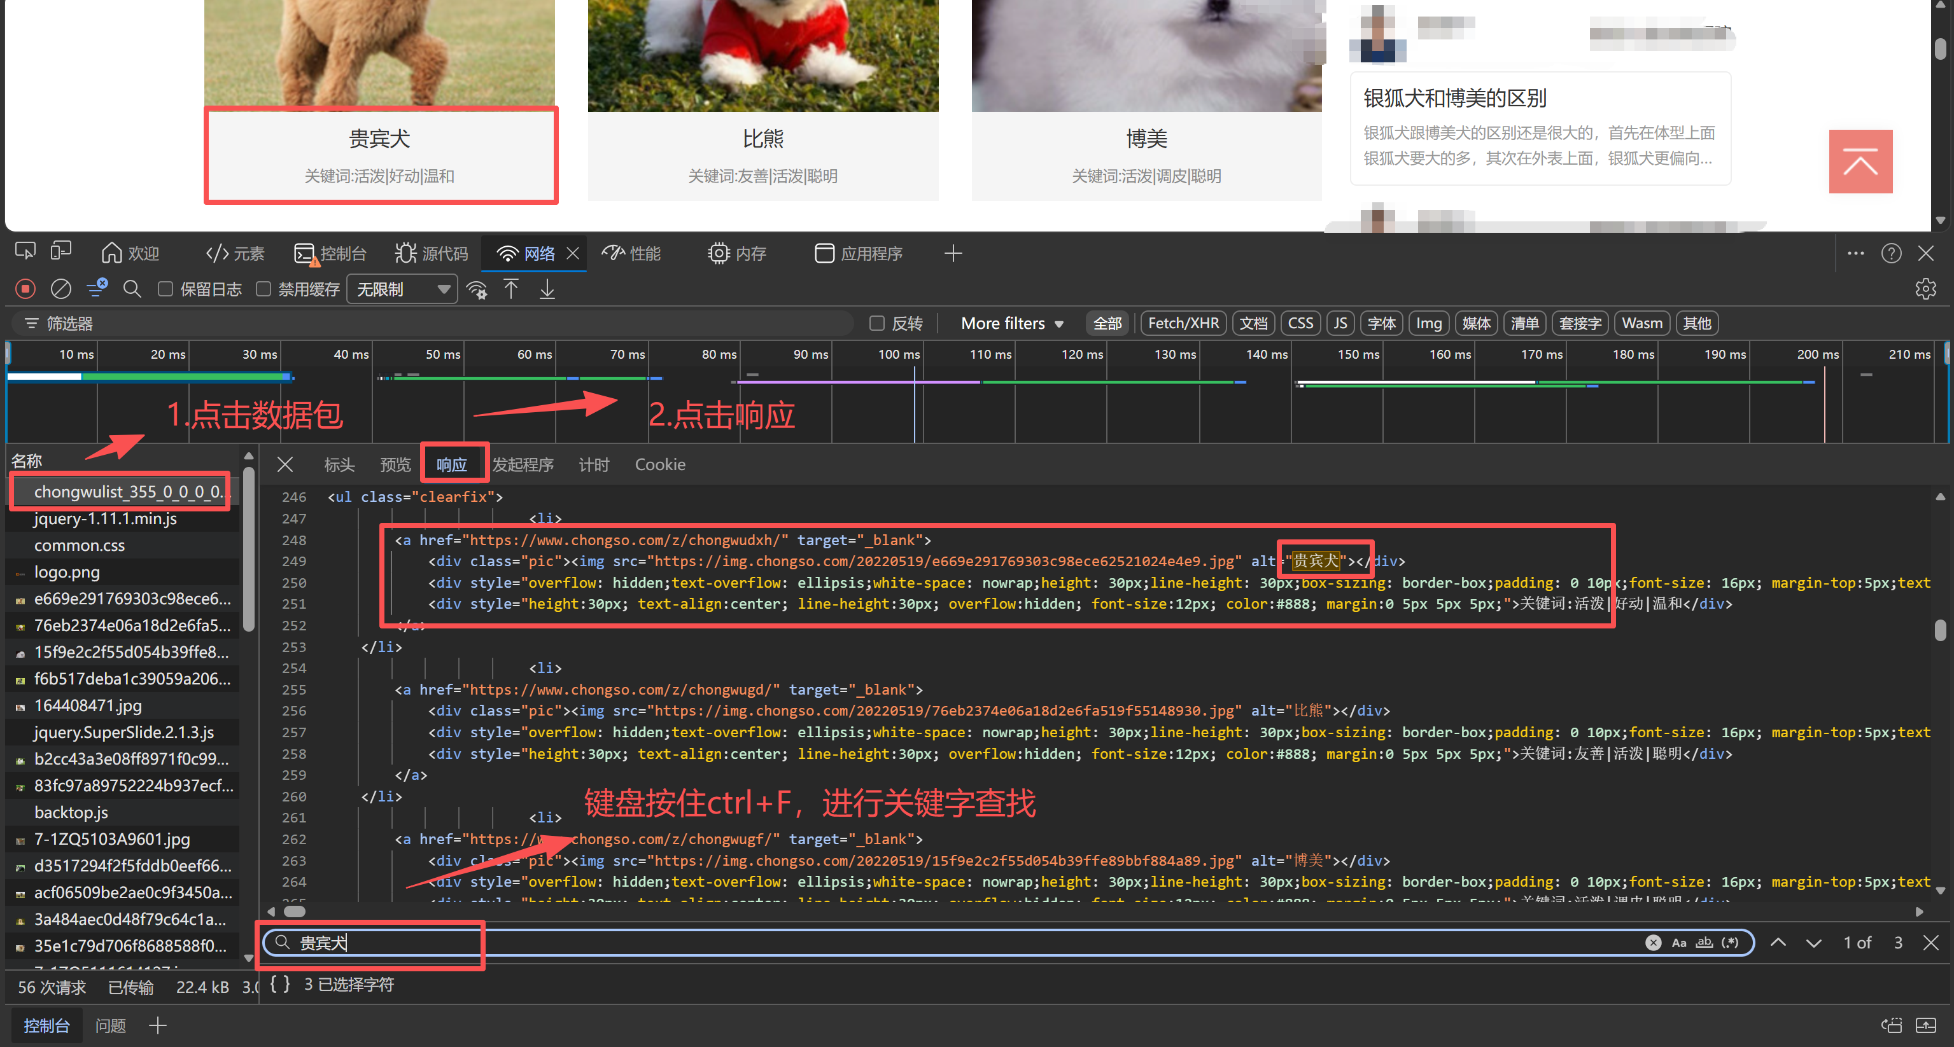Open DevTools help button
The height and width of the screenshot is (1047, 1954).
[x=1892, y=253]
